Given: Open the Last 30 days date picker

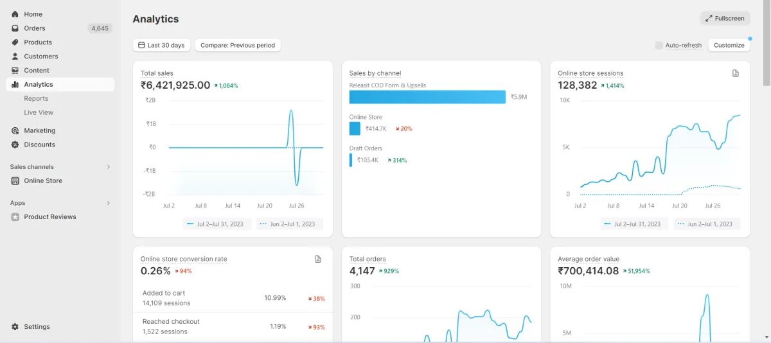Looking at the screenshot, I should coord(161,46).
